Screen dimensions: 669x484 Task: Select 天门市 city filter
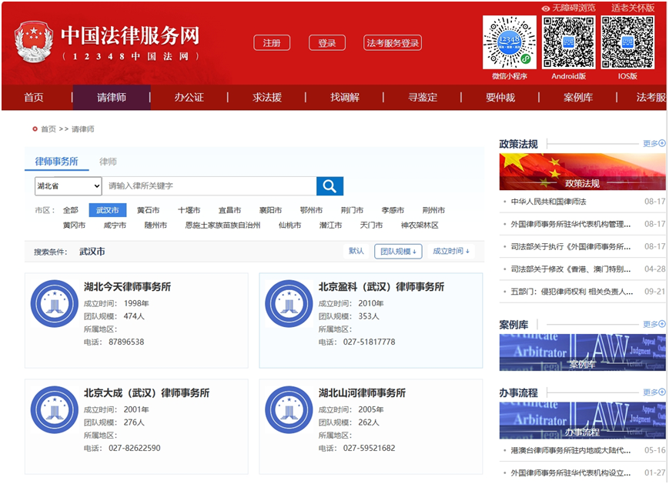tap(371, 225)
